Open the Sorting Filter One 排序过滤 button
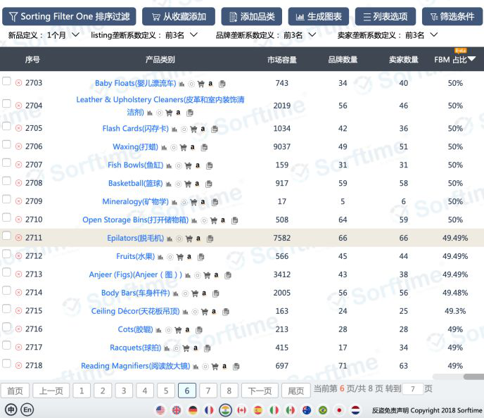The width and height of the screenshot is (484, 418). point(69,16)
